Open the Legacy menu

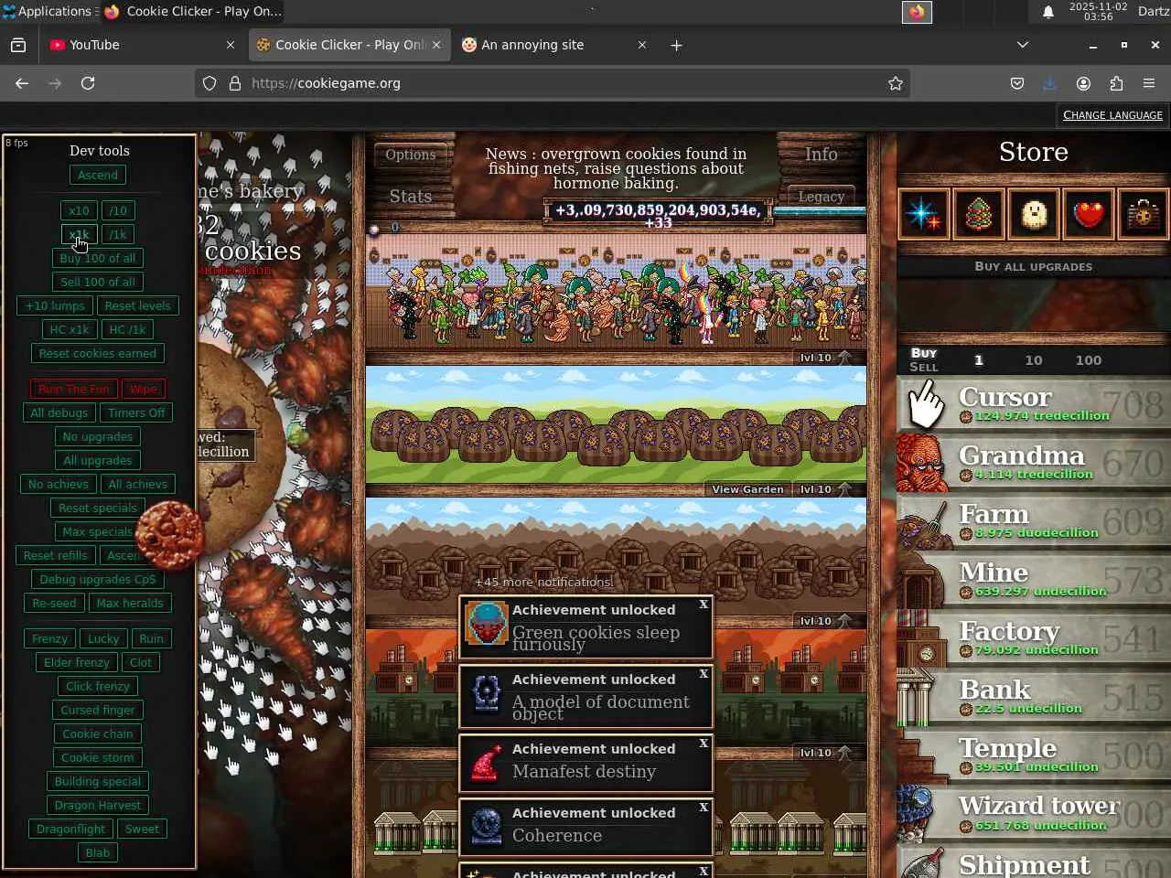[x=822, y=197]
